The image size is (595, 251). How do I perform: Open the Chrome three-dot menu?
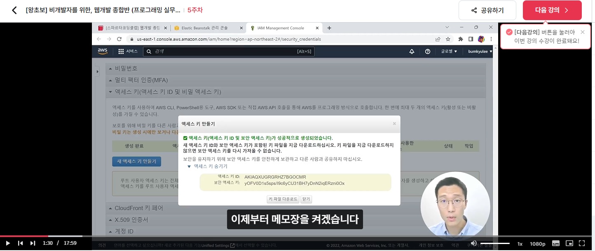[491, 39]
